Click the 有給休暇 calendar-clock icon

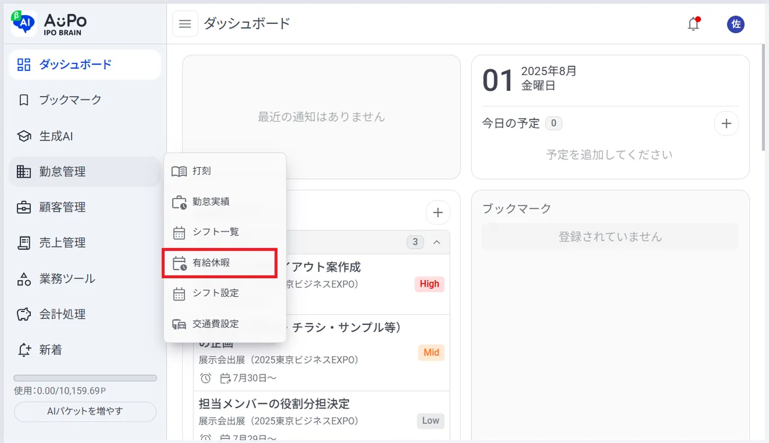click(179, 263)
